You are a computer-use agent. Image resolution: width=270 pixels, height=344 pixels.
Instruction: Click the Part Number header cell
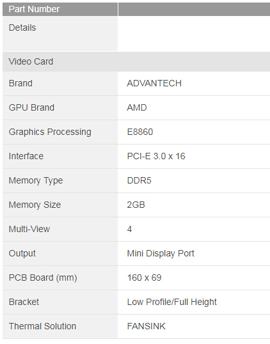point(60,9)
